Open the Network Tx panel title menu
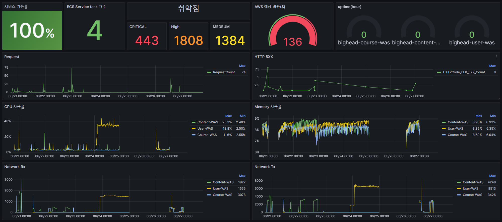The image size is (502, 222). click(x=265, y=167)
